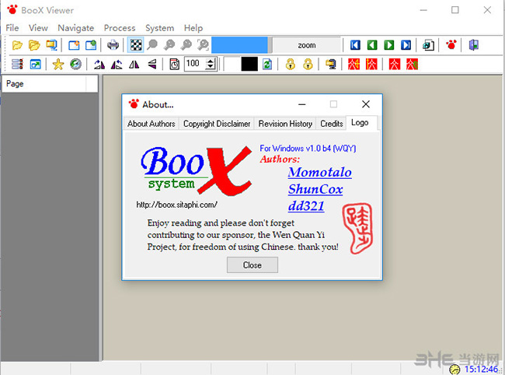
Task: Click the plain red branching icon
Action: [x=395, y=64]
